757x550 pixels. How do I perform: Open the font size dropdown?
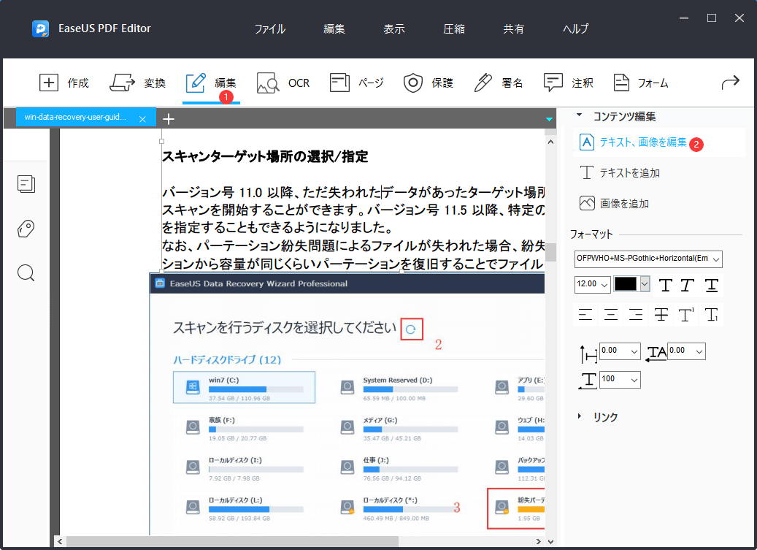point(591,285)
